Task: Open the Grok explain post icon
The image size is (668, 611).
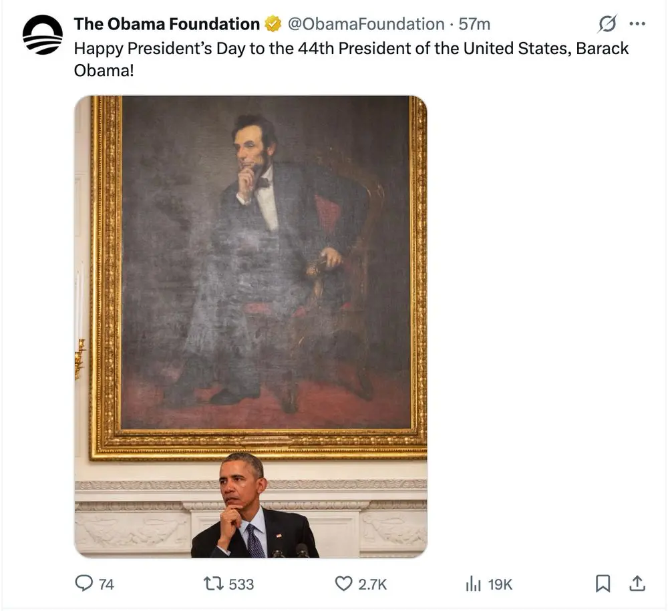Action: [x=607, y=25]
